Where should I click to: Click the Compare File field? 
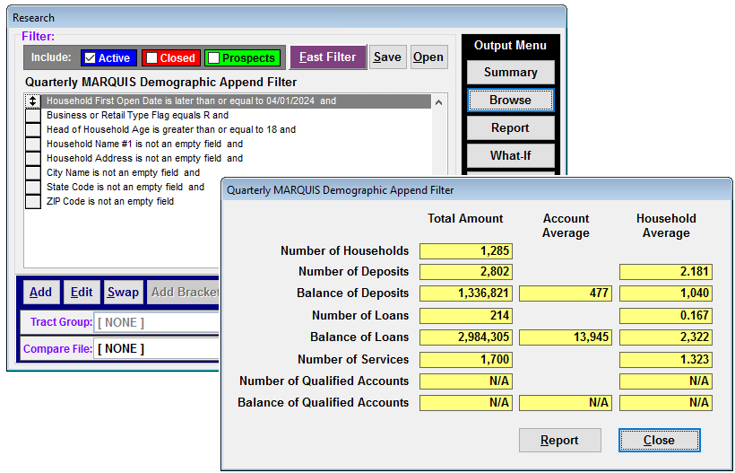[157, 348]
